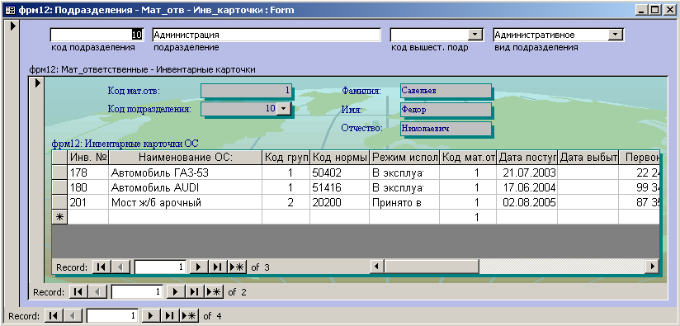Select row selector for Автомобиль AUDI
The image size is (680, 326).
pos(60,187)
